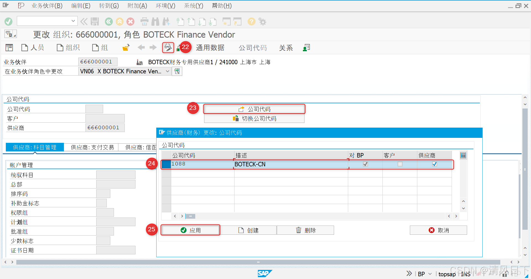The width and height of the screenshot is (531, 279).
Task: Click the services menu icon by the title
Action: click(x=11, y=34)
